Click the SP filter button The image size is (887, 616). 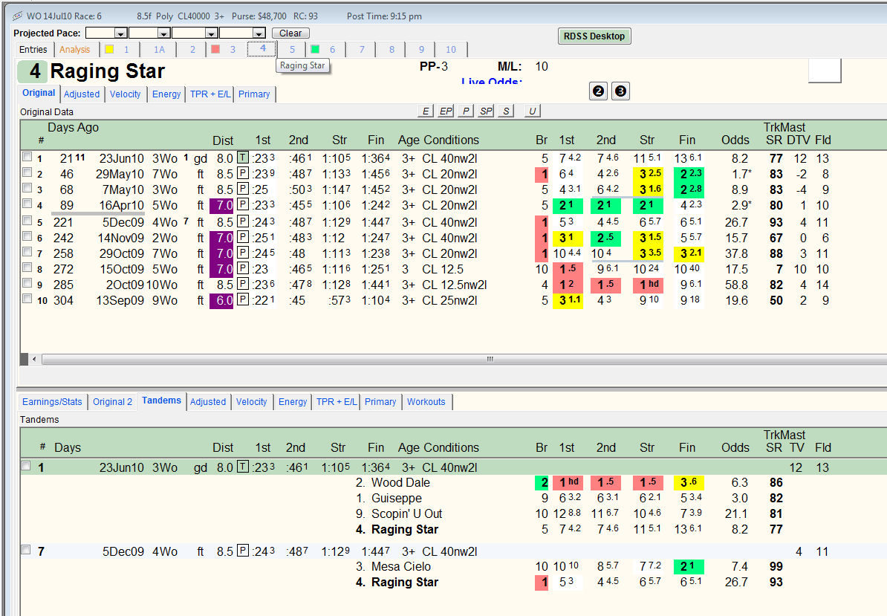click(486, 111)
